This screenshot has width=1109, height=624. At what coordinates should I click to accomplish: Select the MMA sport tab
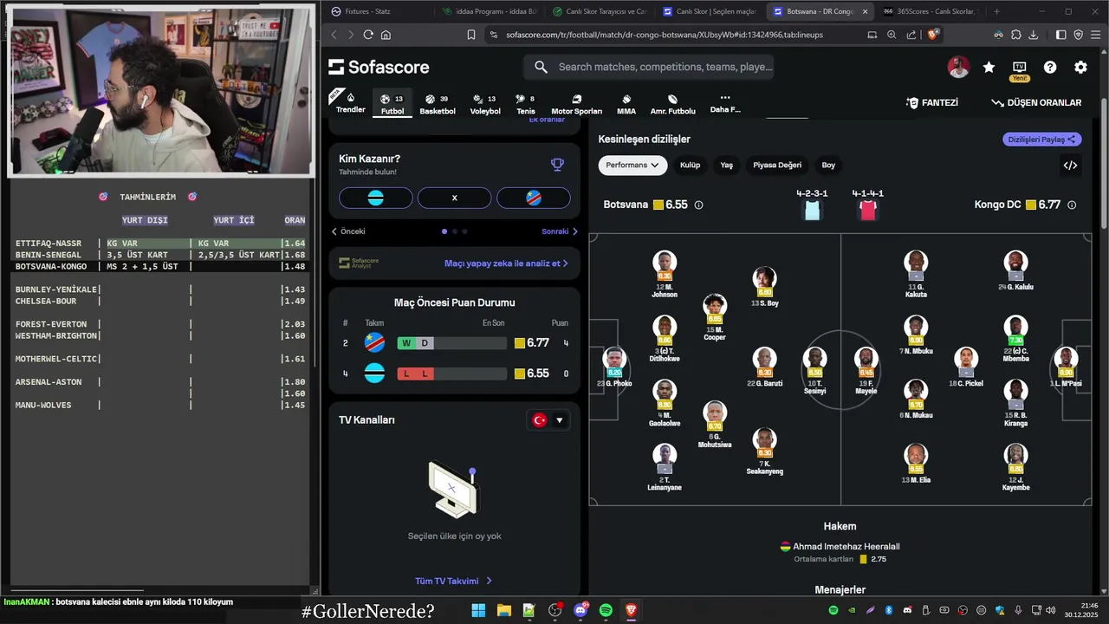626,104
